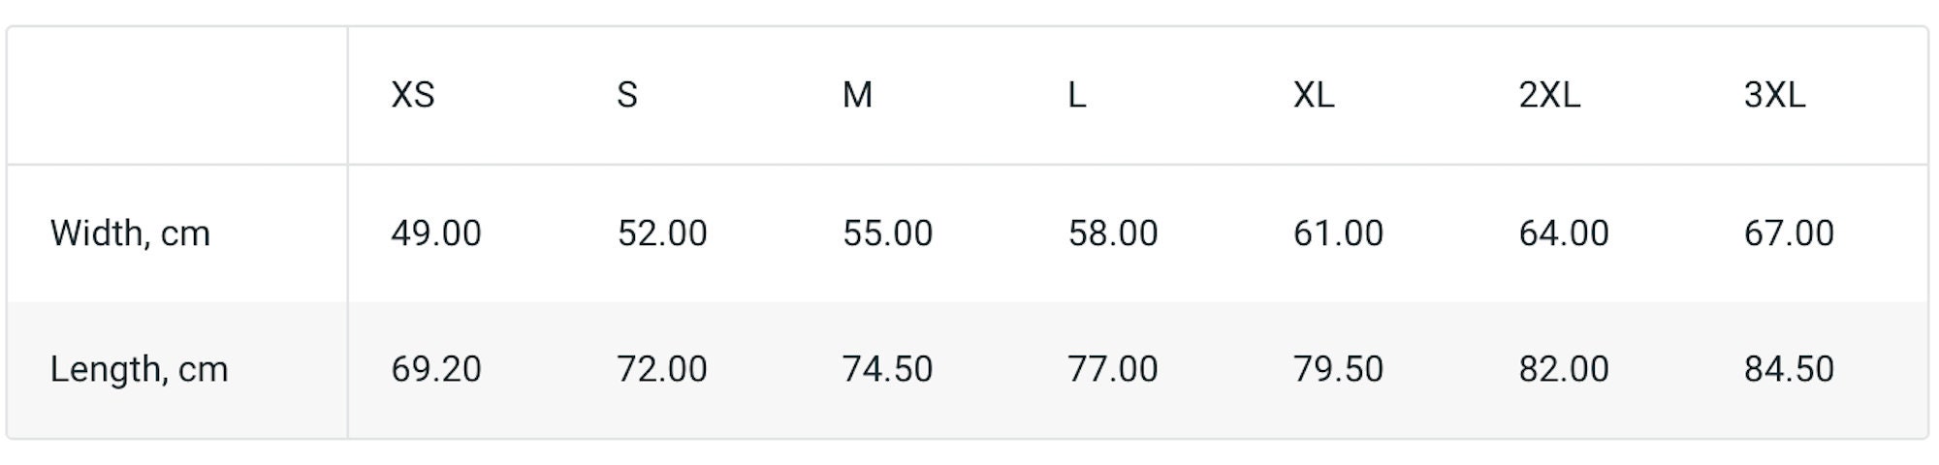Click the Length, cm row label
This screenshot has height=465, width=1939.
[139, 369]
